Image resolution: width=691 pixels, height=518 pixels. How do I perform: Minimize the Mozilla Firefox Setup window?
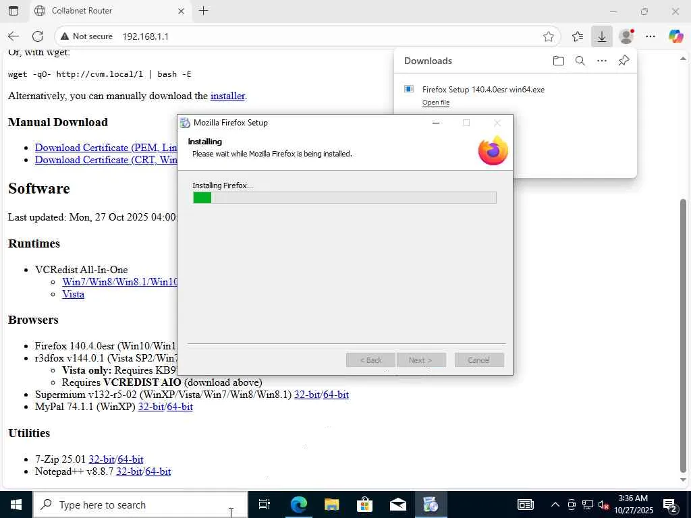coord(436,123)
